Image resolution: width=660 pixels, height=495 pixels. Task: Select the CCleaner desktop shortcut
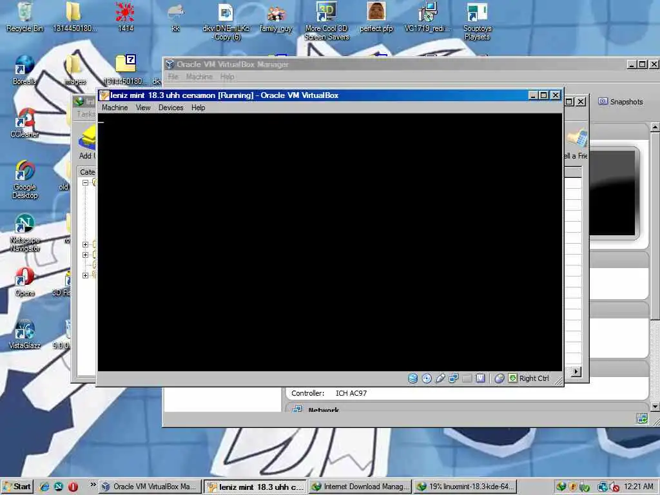(x=24, y=123)
